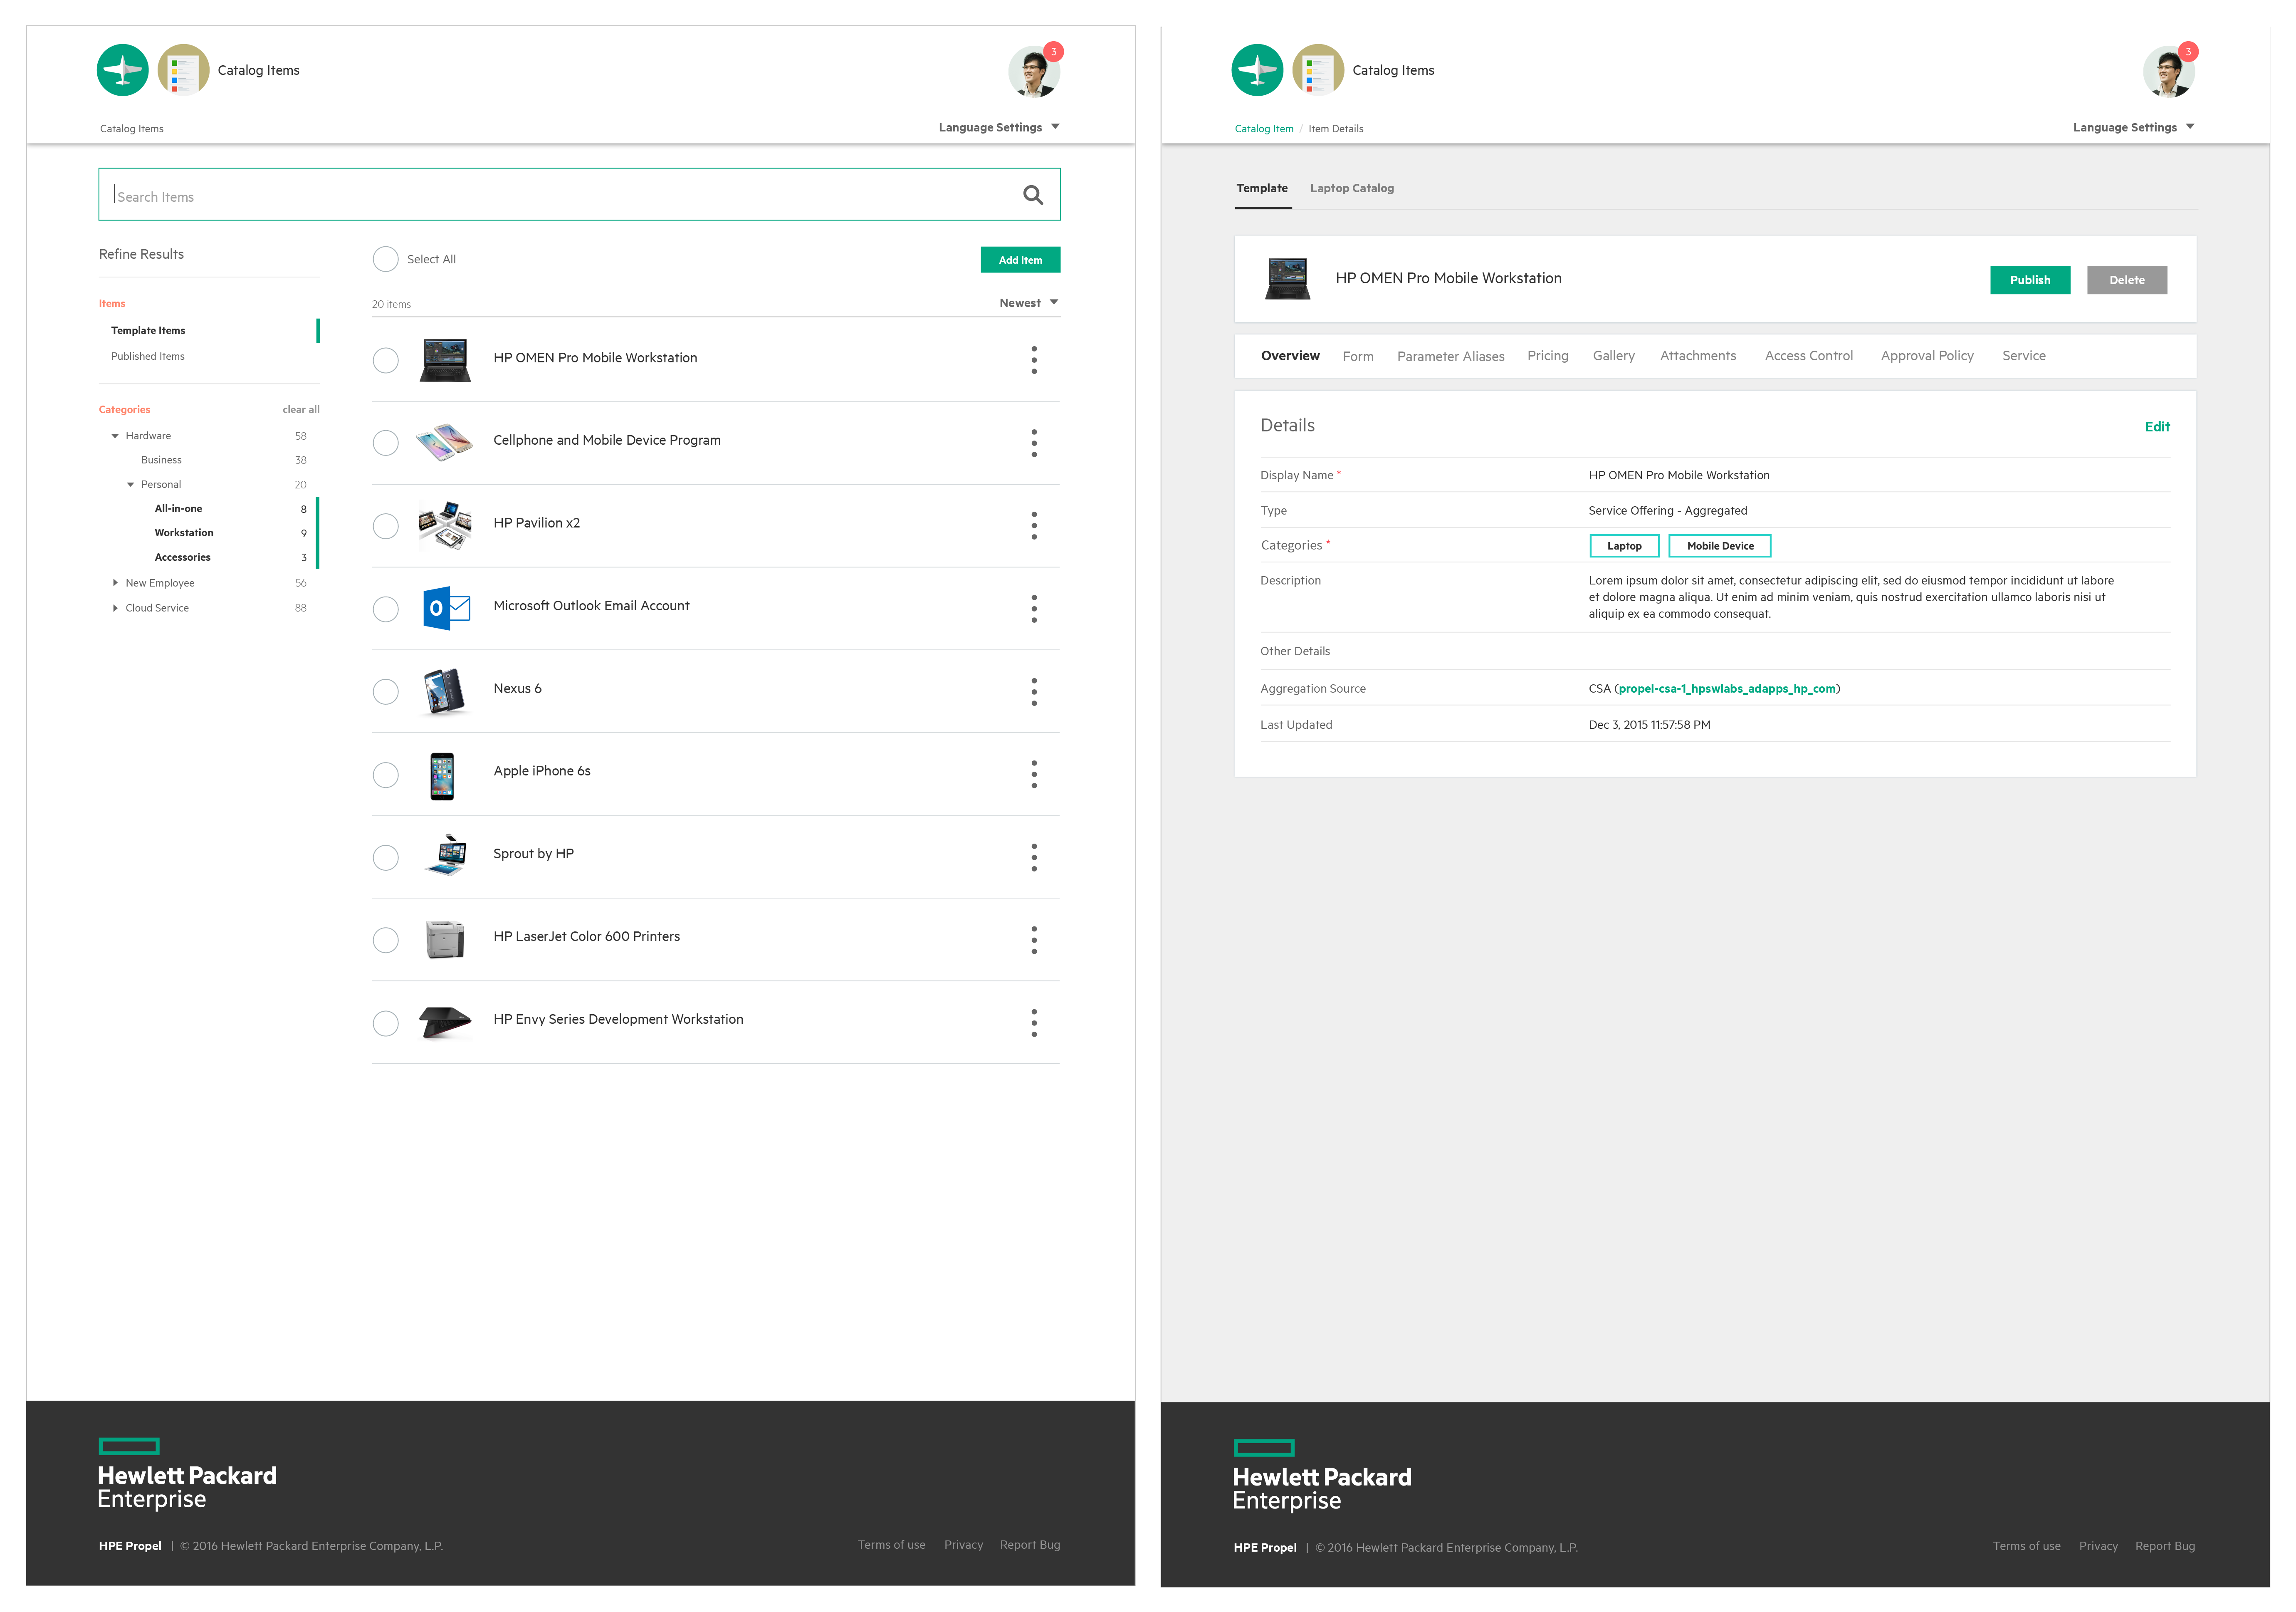The width and height of the screenshot is (2296, 1612).
Task: Click Nexus 6 phone thumbnail
Action: (445, 691)
